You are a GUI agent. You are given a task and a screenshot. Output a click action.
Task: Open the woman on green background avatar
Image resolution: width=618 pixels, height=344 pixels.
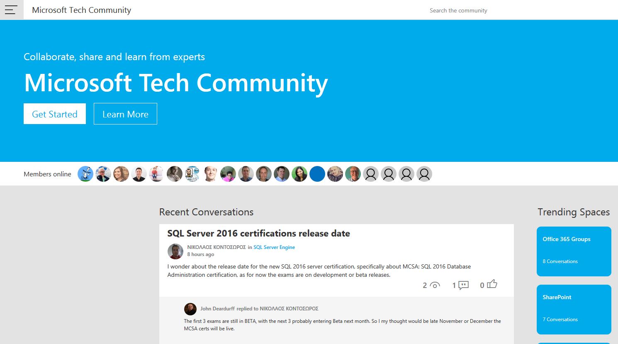299,174
